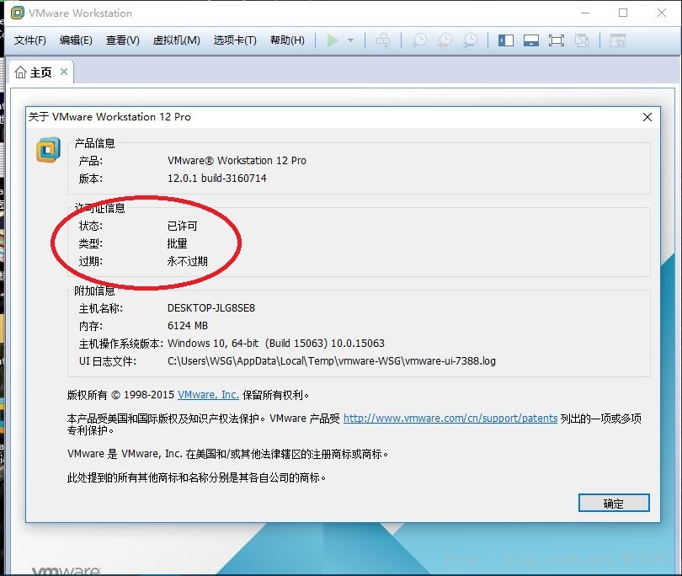Screen dimensions: 682x576
Task: Open the 选项卡(T) menu
Action: point(235,40)
